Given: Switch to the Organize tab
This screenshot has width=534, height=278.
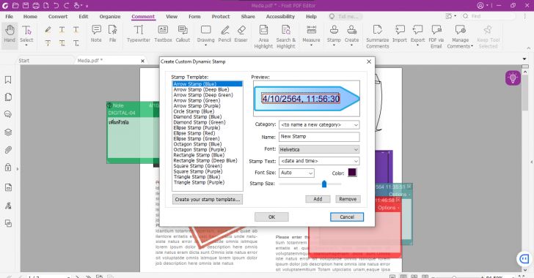Looking at the screenshot, I should pos(110,16).
